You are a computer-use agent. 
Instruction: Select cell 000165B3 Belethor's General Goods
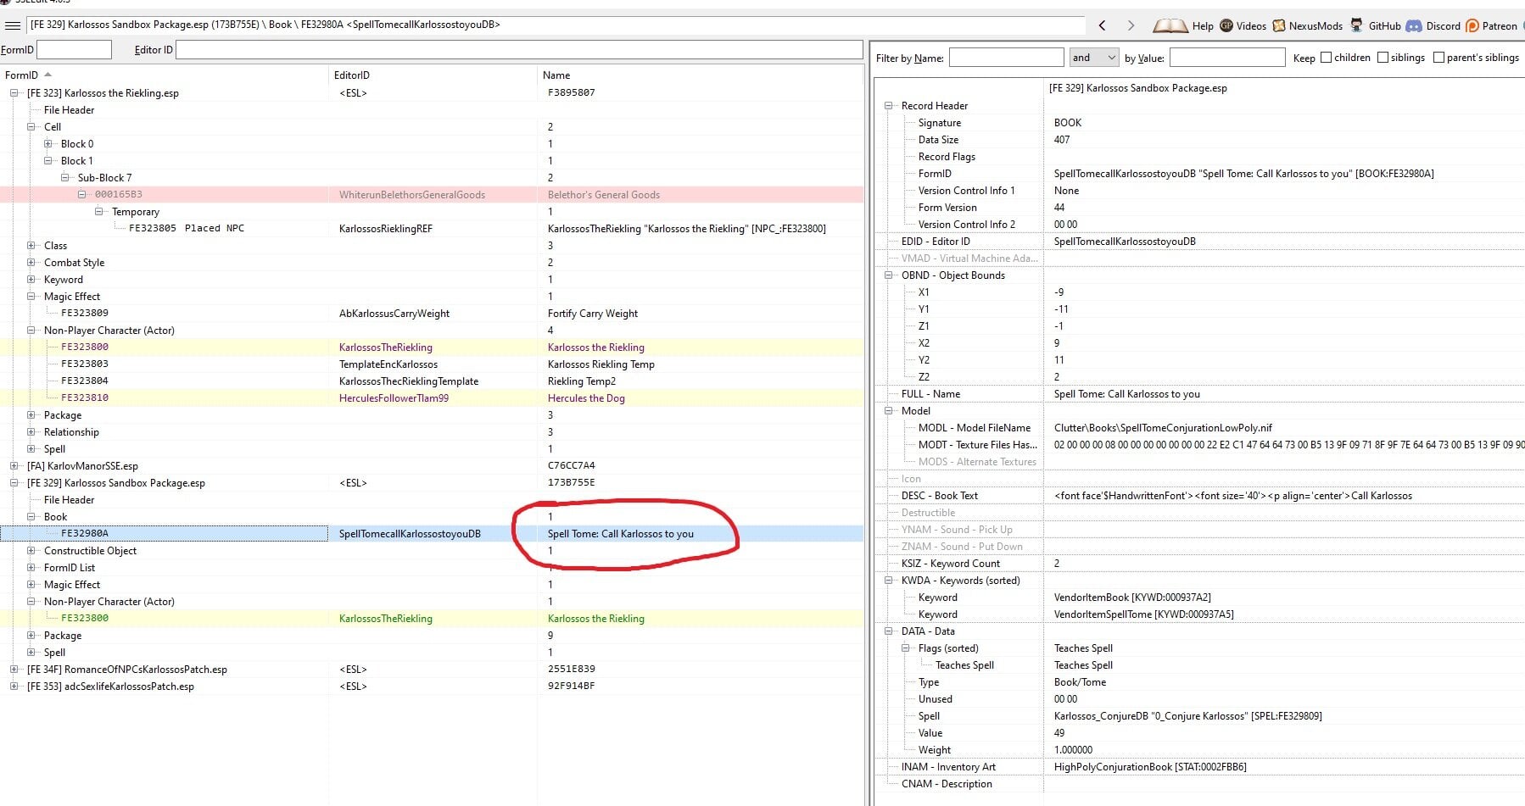tap(432, 195)
